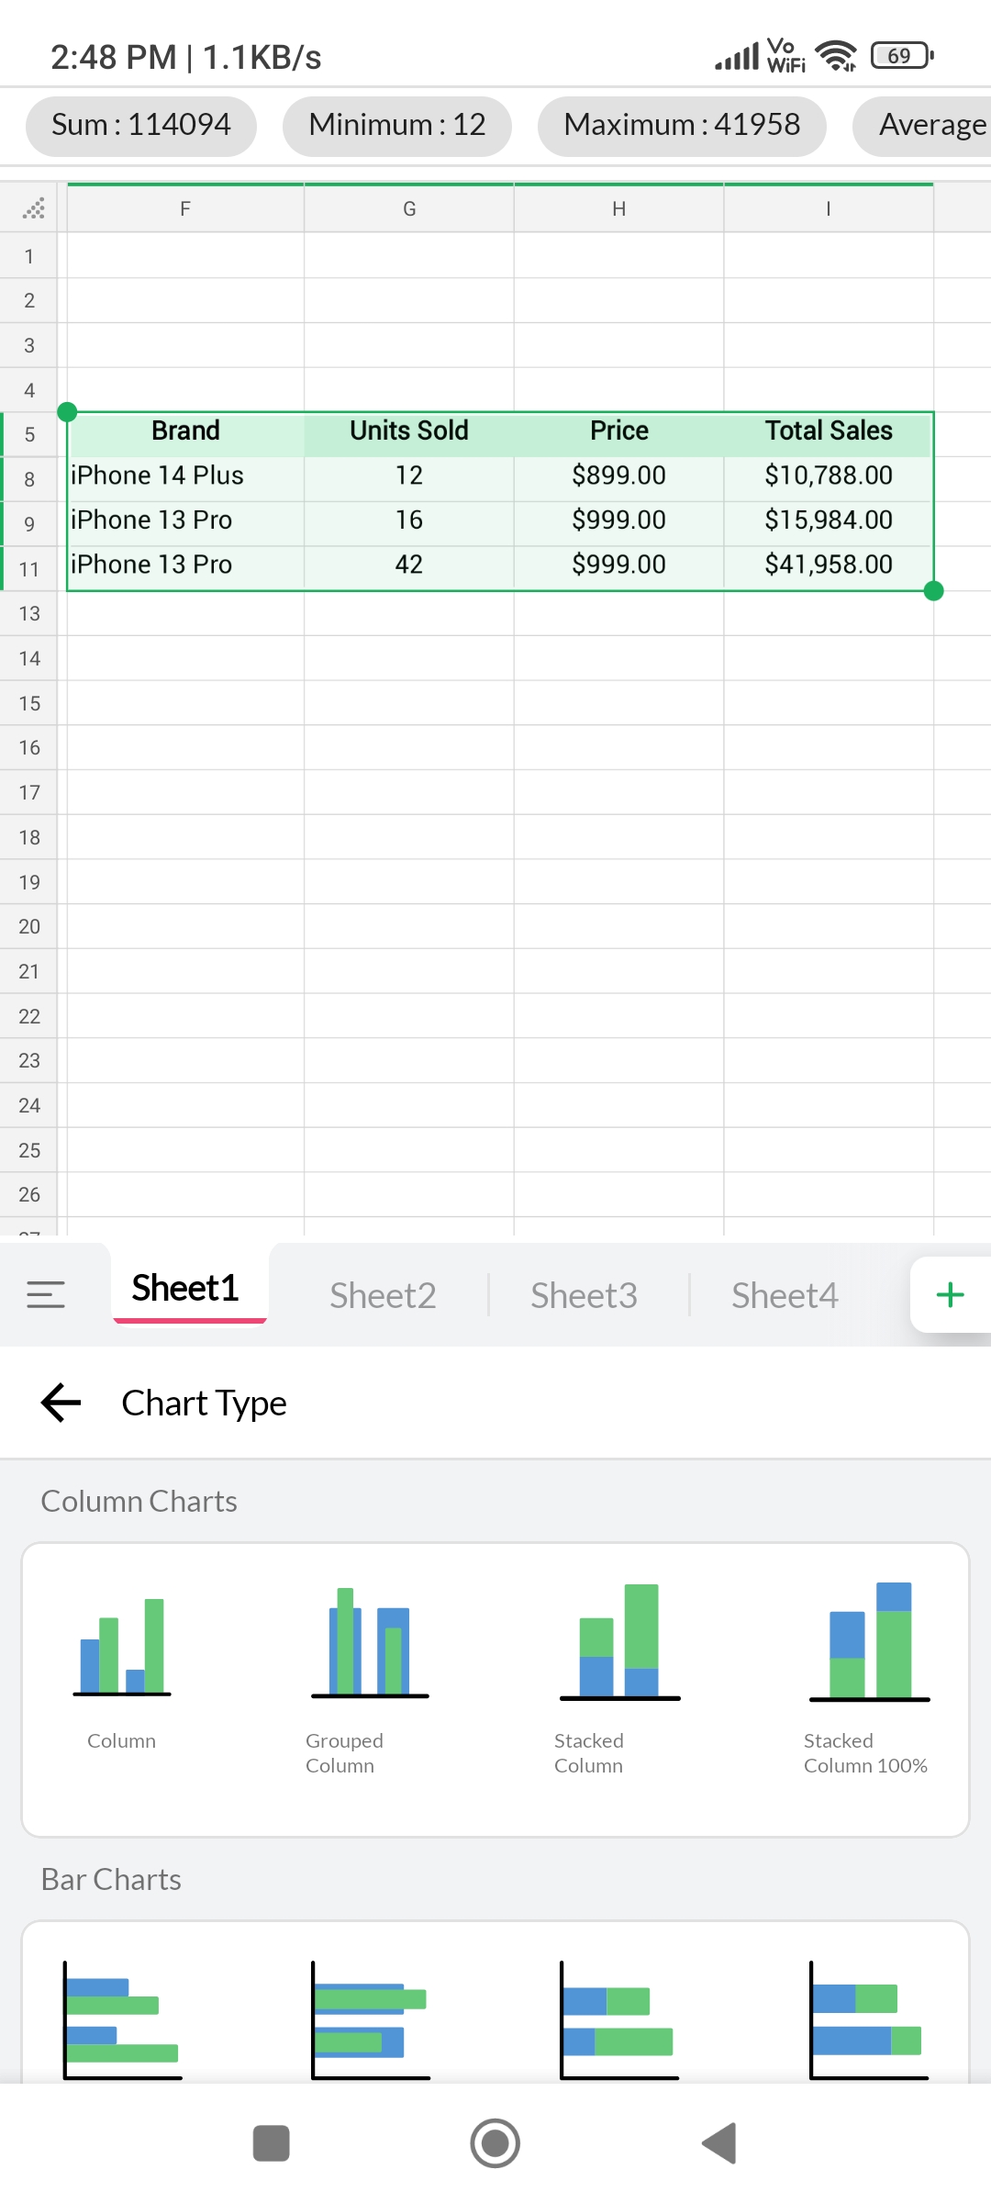The image size is (991, 2203).
Task: Switch to Sheet2 tab
Action: (x=383, y=1295)
